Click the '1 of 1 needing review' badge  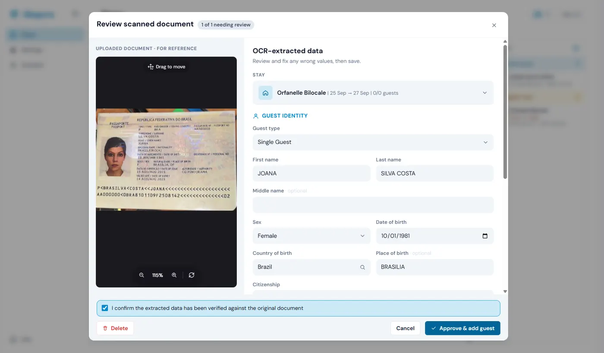pos(226,25)
